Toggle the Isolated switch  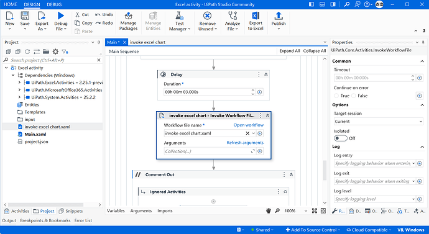click(341, 138)
